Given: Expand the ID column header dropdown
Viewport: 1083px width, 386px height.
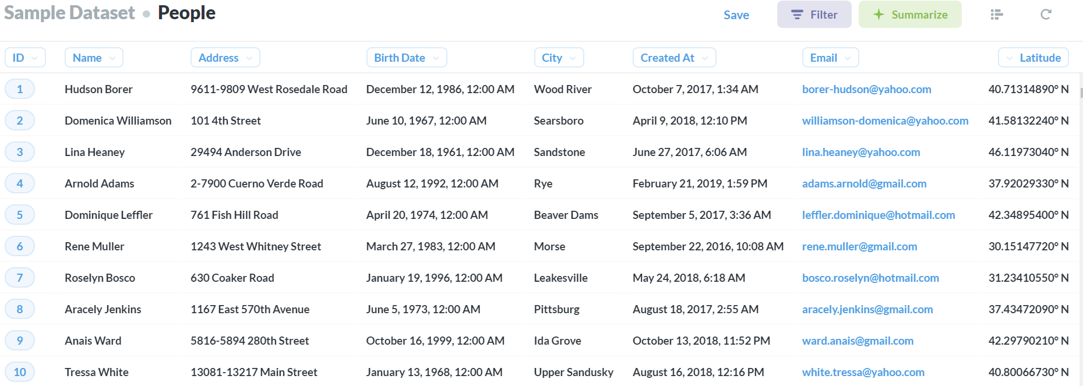Looking at the screenshot, I should point(25,58).
